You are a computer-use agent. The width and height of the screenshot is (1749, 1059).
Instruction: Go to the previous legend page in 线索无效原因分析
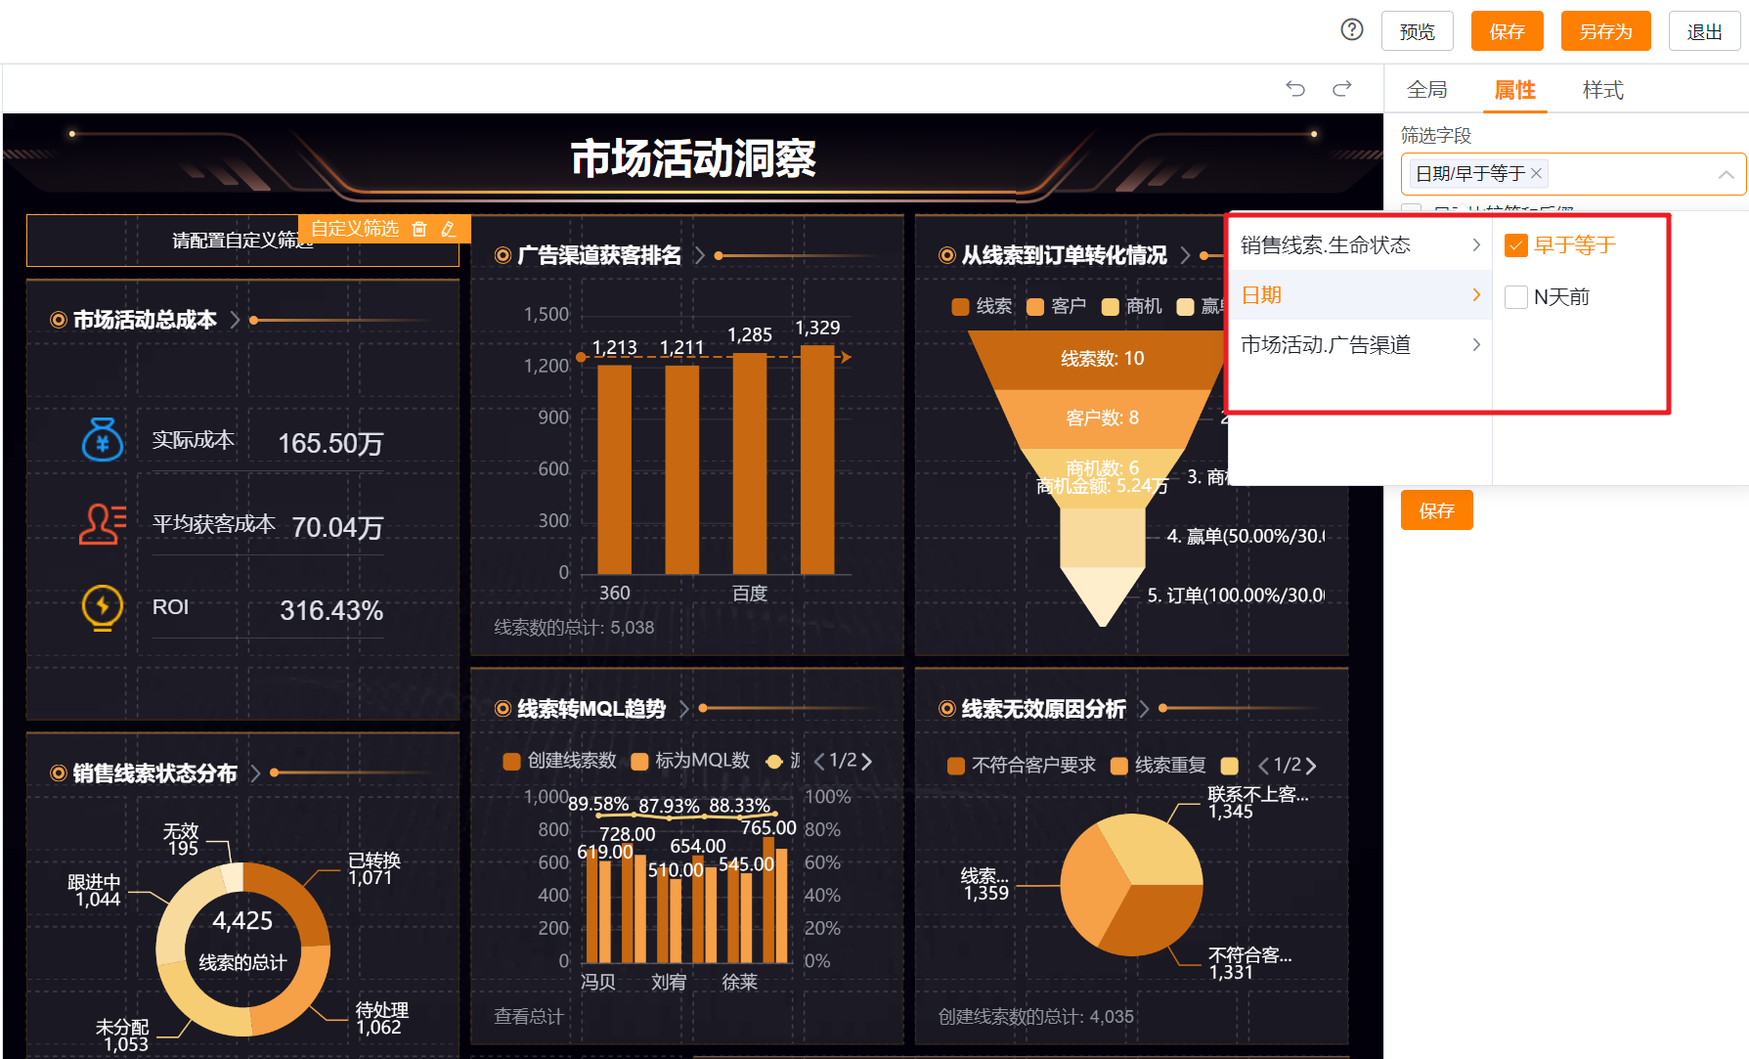click(1263, 766)
